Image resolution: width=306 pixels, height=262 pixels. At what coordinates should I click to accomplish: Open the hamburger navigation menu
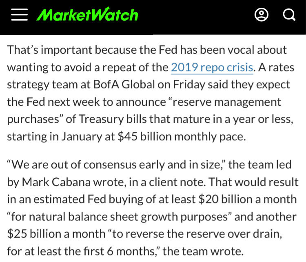coord(19,15)
